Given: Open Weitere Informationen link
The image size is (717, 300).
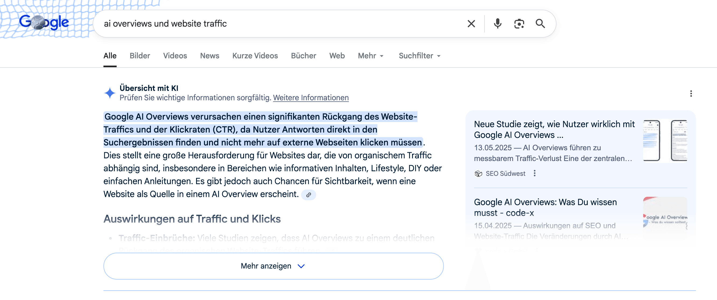Looking at the screenshot, I should 311,98.
